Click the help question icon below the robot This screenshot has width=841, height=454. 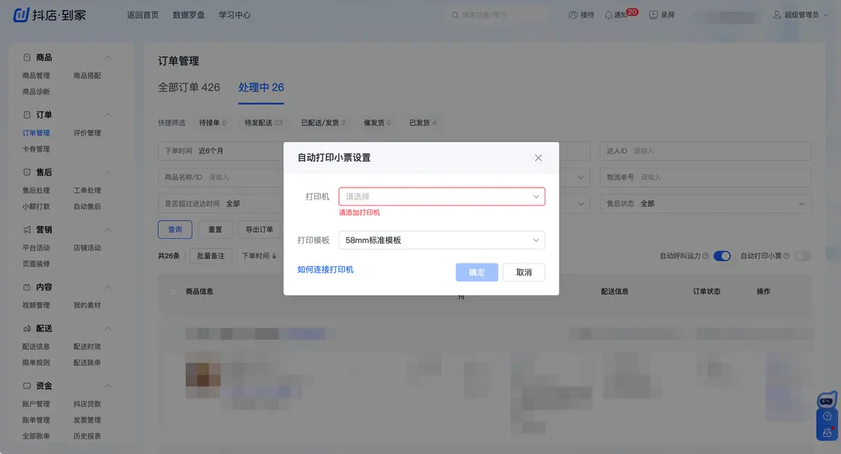click(x=828, y=416)
